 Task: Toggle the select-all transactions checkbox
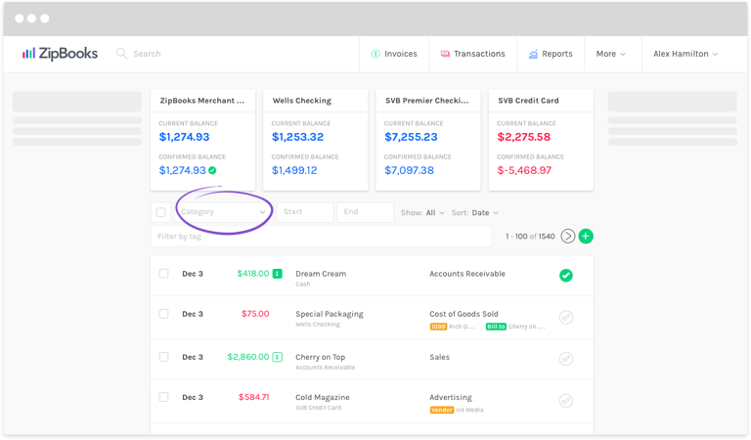tap(161, 212)
